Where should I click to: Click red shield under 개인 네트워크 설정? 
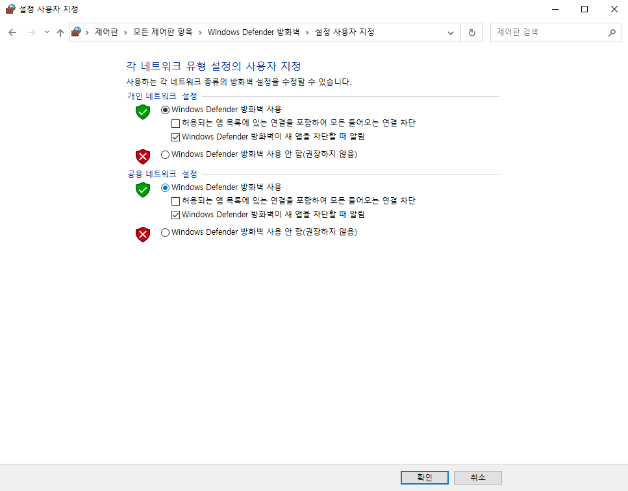(143, 156)
